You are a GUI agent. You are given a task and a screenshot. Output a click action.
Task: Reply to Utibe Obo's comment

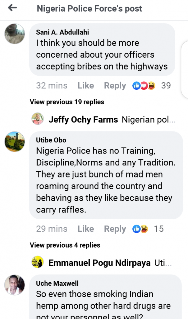[115, 229]
